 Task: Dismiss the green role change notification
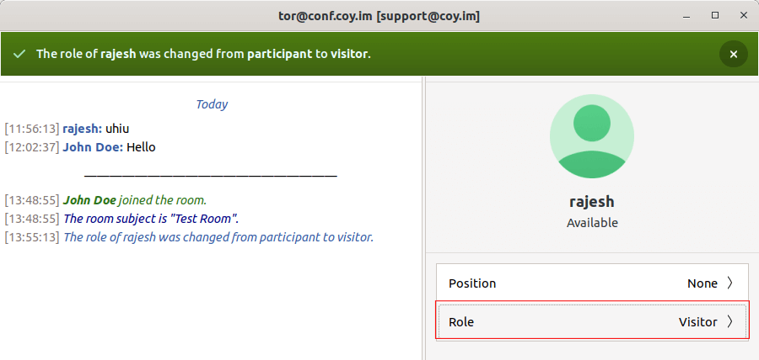pos(733,55)
